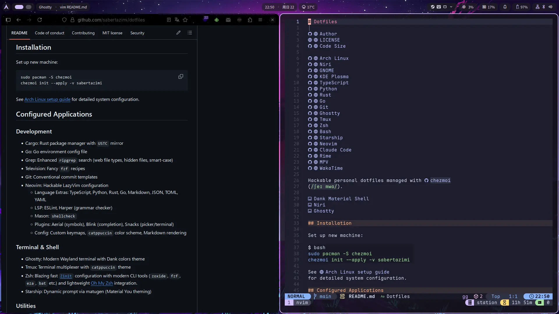Click the github.com address bar
This screenshot has height=314, width=559.
pos(111,20)
